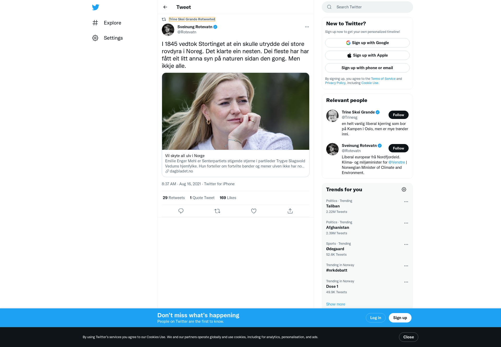Click the search magnifier icon
Viewport: 501px width, 347px height.
coord(329,7)
